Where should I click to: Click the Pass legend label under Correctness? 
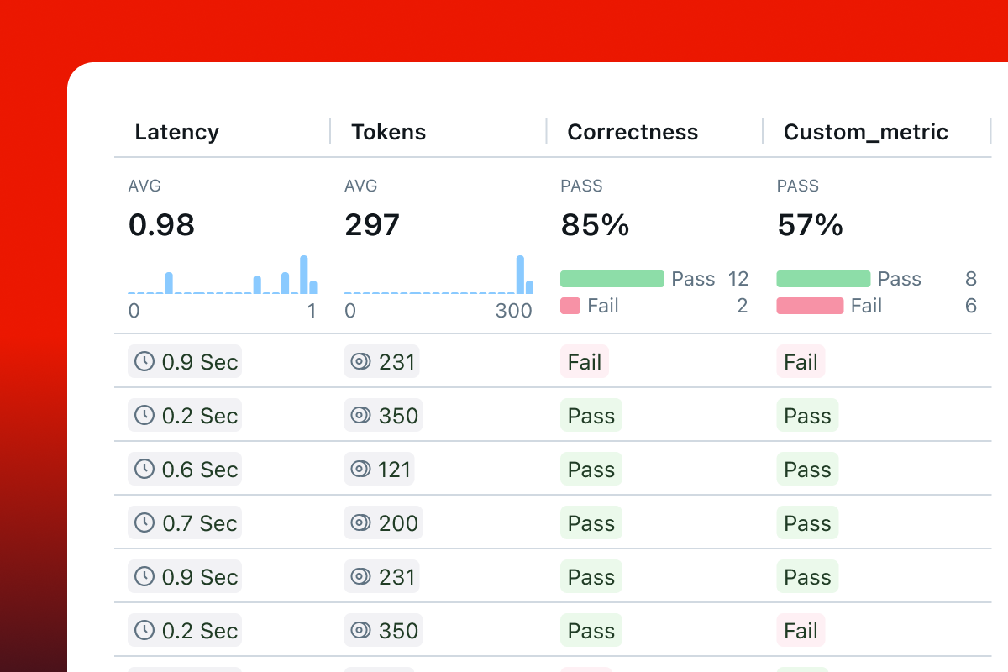[693, 278]
